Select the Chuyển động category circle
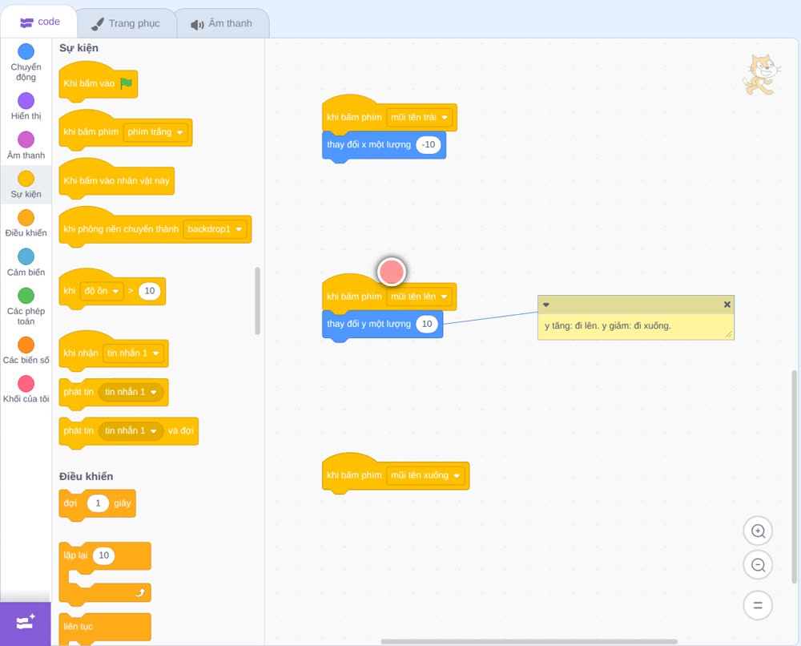This screenshot has width=801, height=646. click(x=26, y=51)
